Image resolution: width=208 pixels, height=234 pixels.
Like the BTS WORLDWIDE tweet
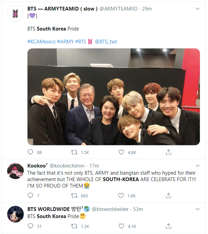click(121, 226)
